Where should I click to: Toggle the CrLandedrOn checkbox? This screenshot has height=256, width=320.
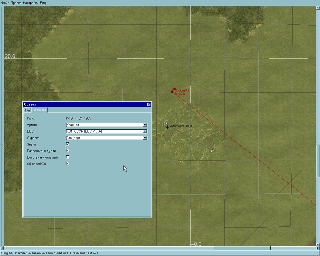pyautogui.click(x=67, y=163)
